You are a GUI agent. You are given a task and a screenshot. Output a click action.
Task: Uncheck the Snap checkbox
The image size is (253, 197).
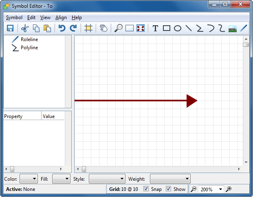146,189
